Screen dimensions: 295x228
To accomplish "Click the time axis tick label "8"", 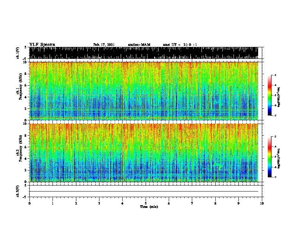I will point(215,203).
